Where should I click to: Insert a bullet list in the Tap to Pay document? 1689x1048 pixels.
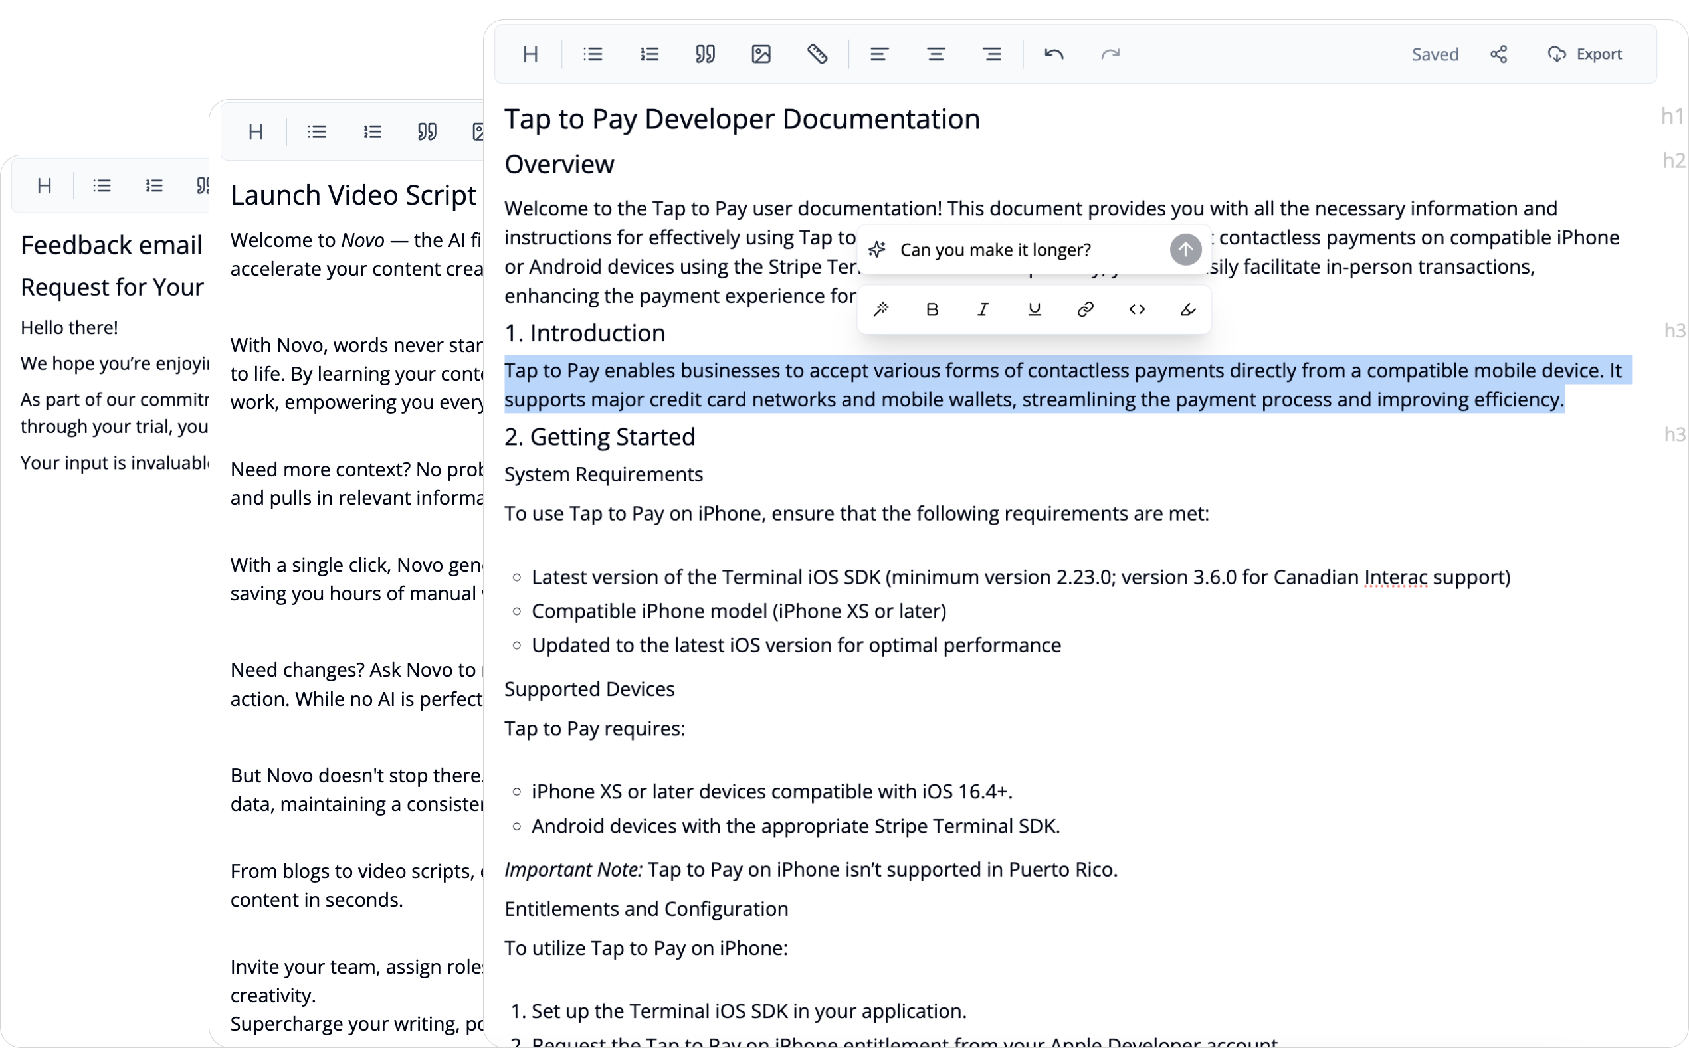coord(593,54)
